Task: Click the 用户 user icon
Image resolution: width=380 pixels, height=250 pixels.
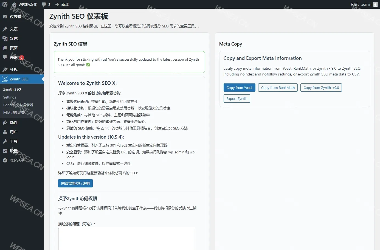Action: pos(5,132)
